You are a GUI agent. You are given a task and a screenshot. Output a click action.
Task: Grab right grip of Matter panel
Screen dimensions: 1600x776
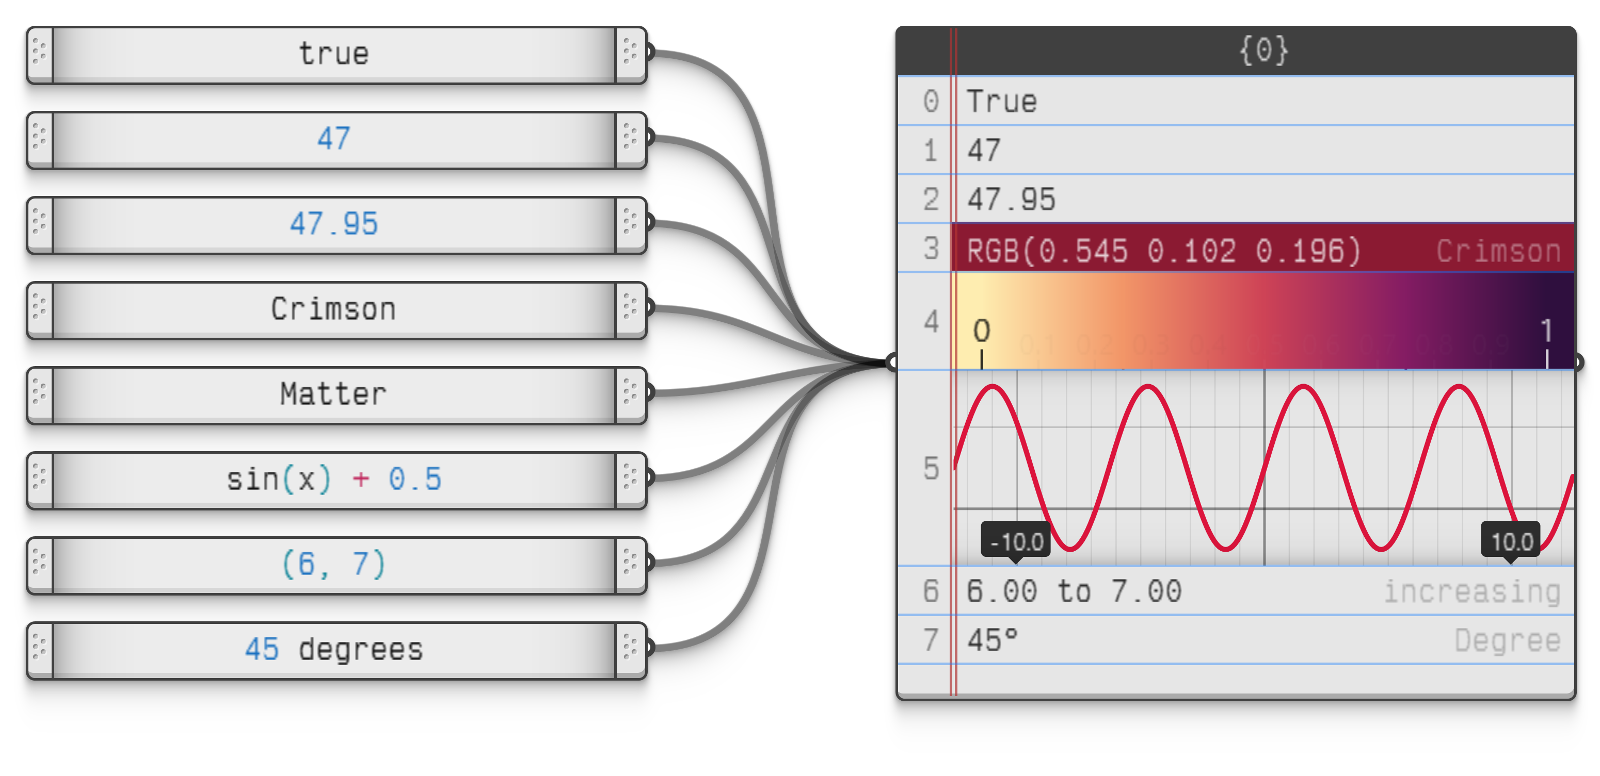(x=630, y=394)
